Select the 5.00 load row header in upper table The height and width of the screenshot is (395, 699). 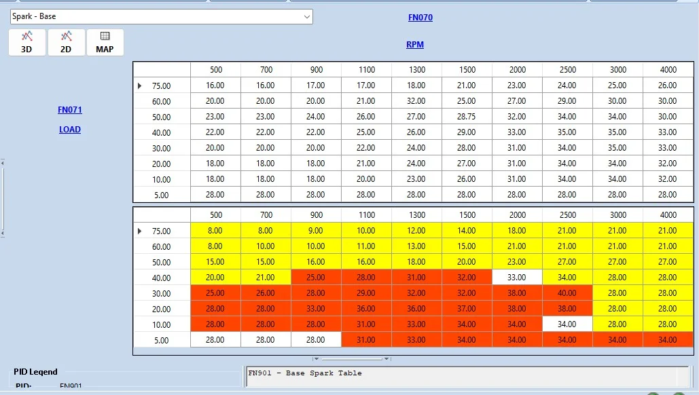click(162, 195)
